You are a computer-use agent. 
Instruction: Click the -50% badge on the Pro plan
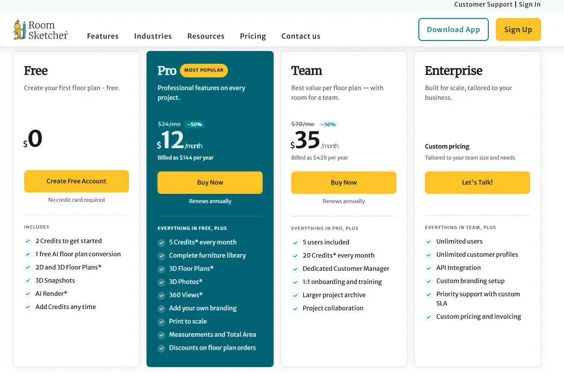click(194, 124)
